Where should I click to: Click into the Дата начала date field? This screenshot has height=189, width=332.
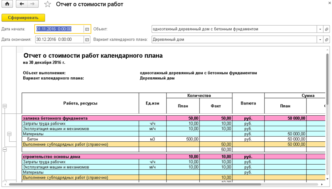tap(59, 29)
